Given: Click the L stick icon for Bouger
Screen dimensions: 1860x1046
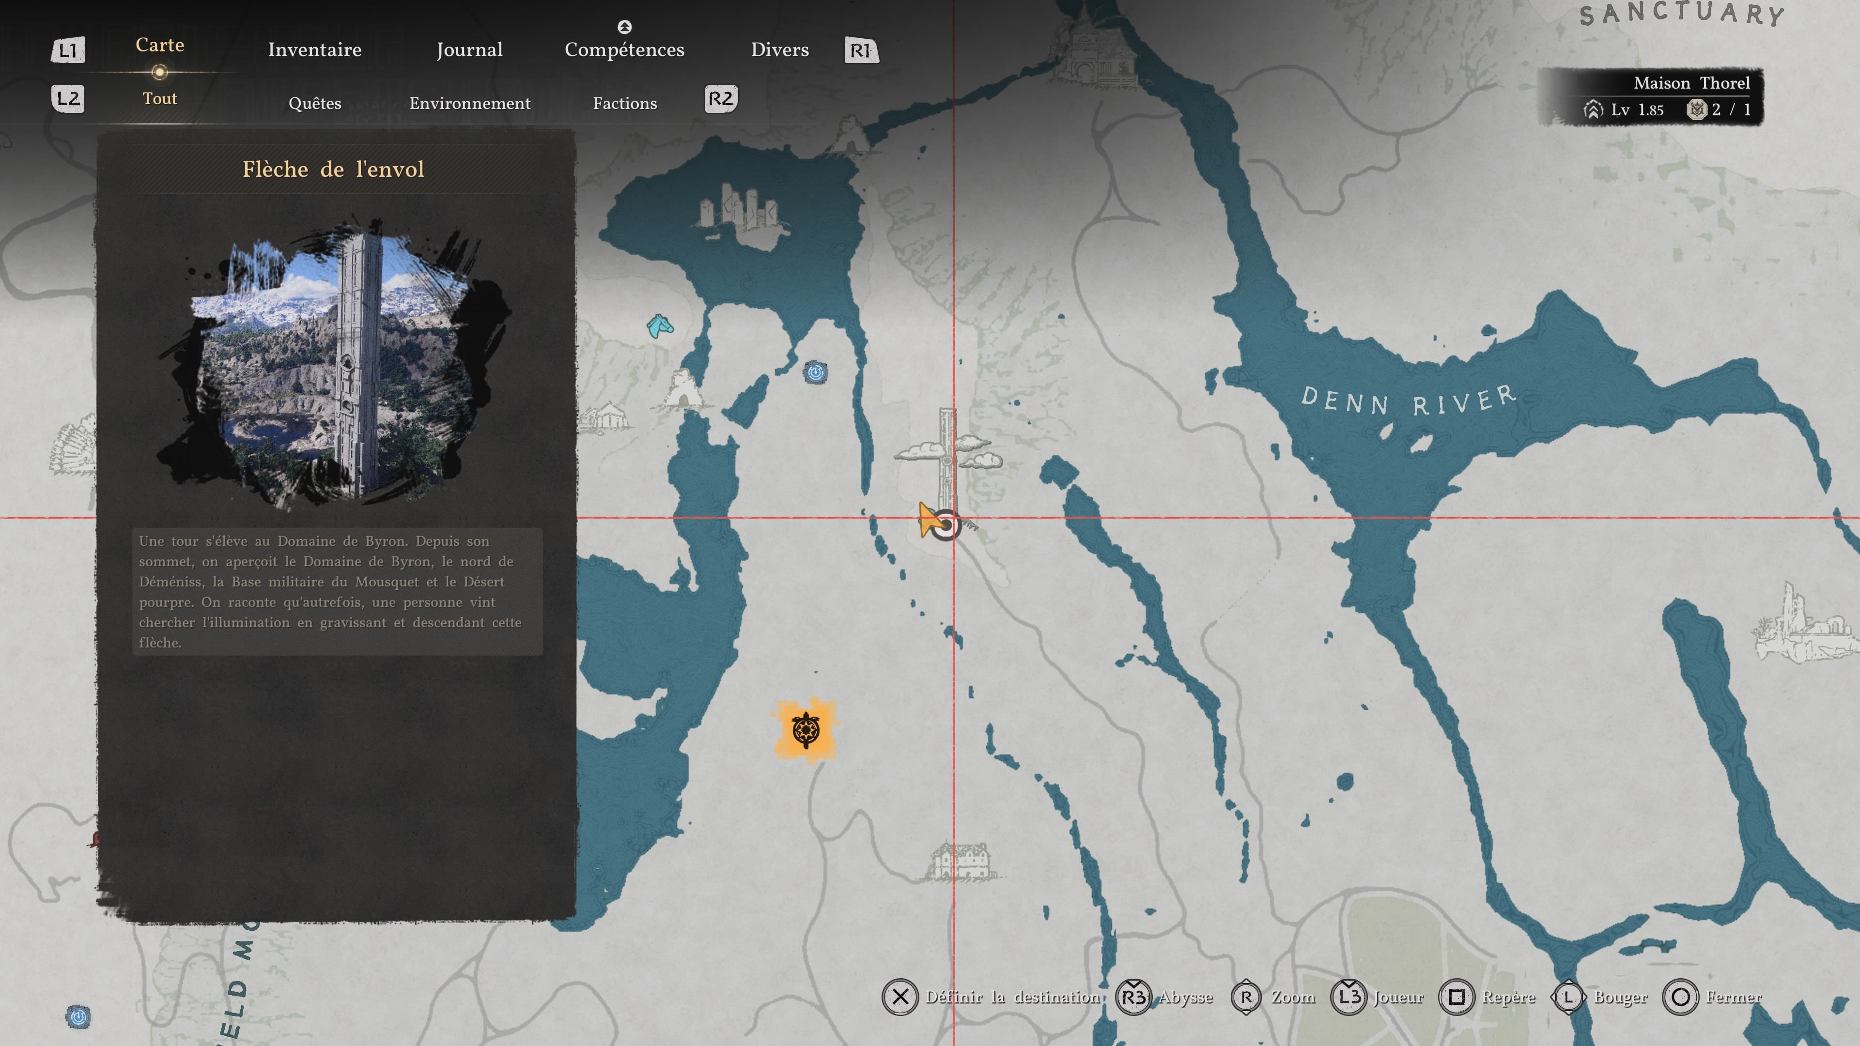Looking at the screenshot, I should (1568, 997).
